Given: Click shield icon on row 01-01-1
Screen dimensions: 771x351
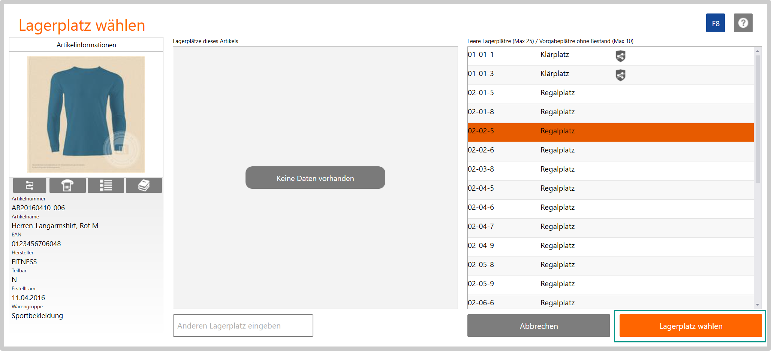Looking at the screenshot, I should coord(620,56).
